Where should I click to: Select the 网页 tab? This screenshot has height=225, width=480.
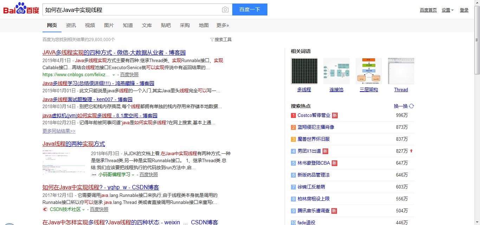tap(52, 25)
